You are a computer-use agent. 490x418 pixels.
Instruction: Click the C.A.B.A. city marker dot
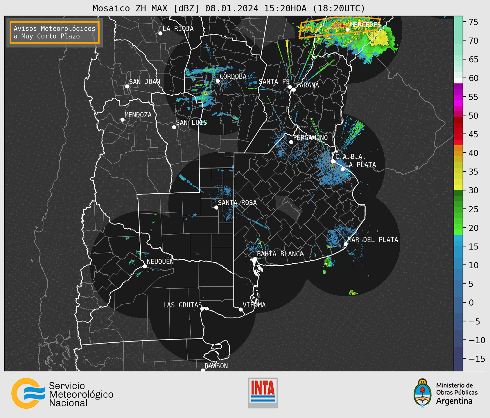[333, 161]
